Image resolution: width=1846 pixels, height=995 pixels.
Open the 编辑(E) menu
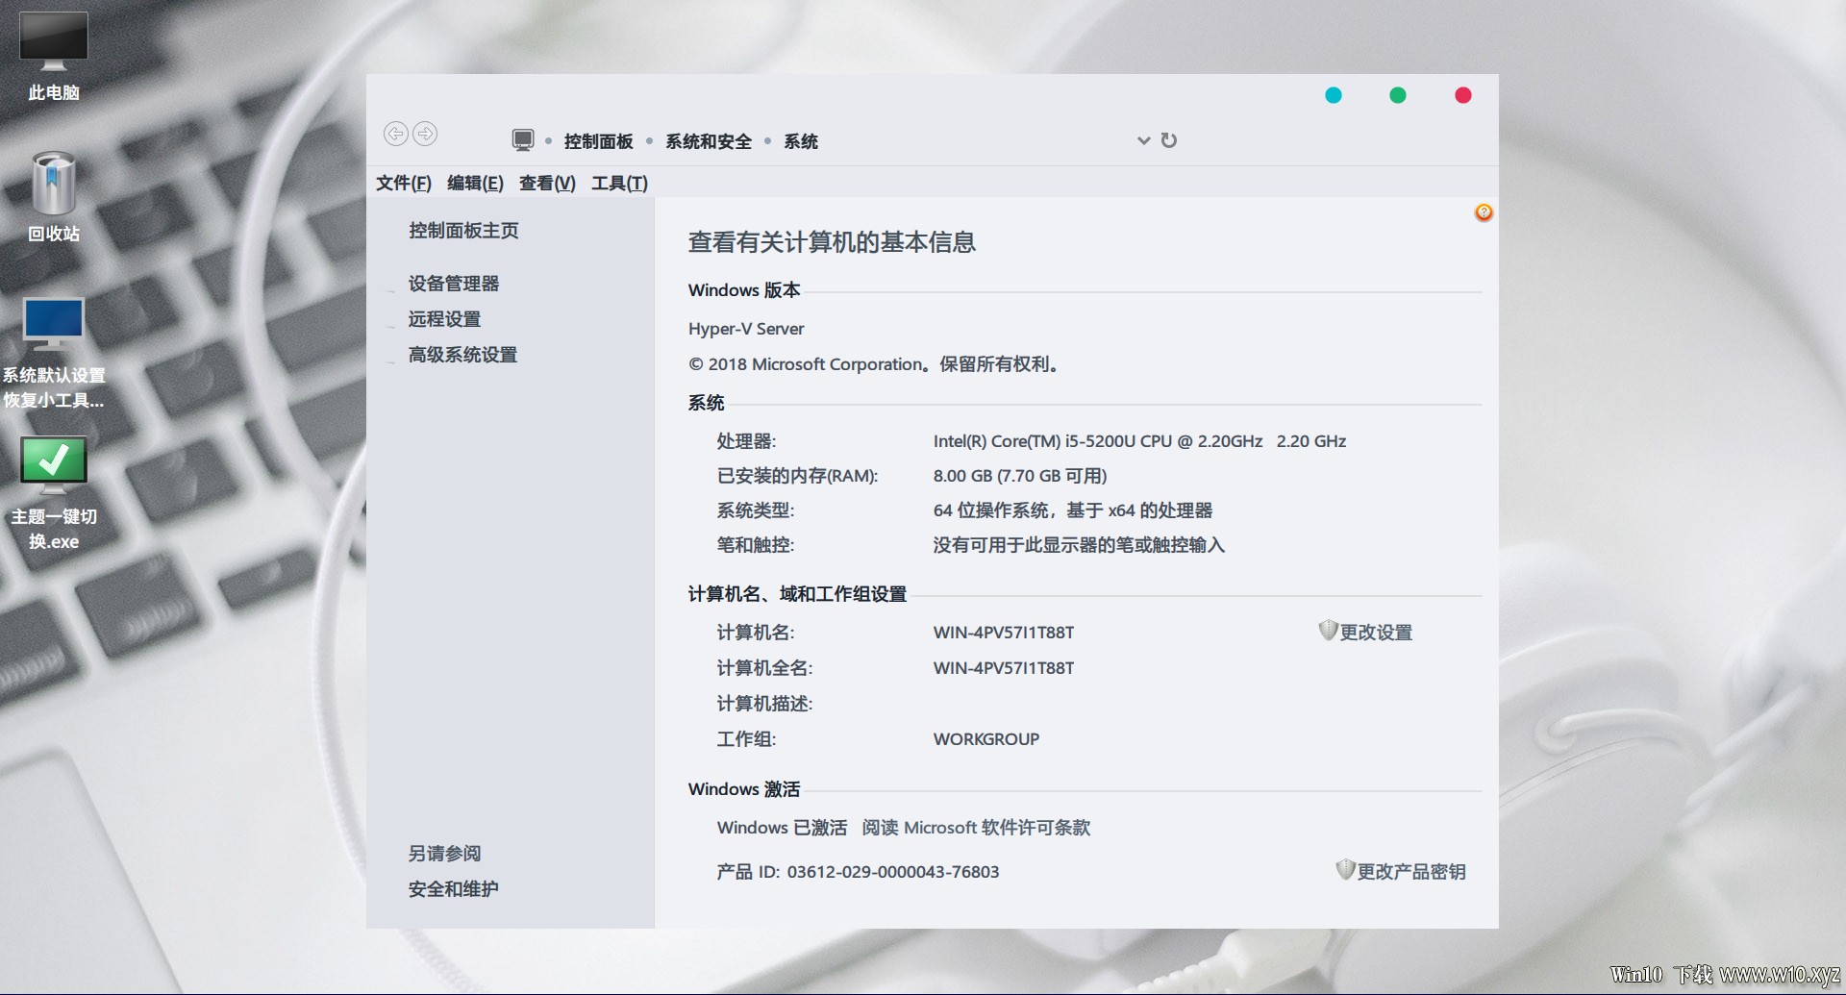[475, 183]
